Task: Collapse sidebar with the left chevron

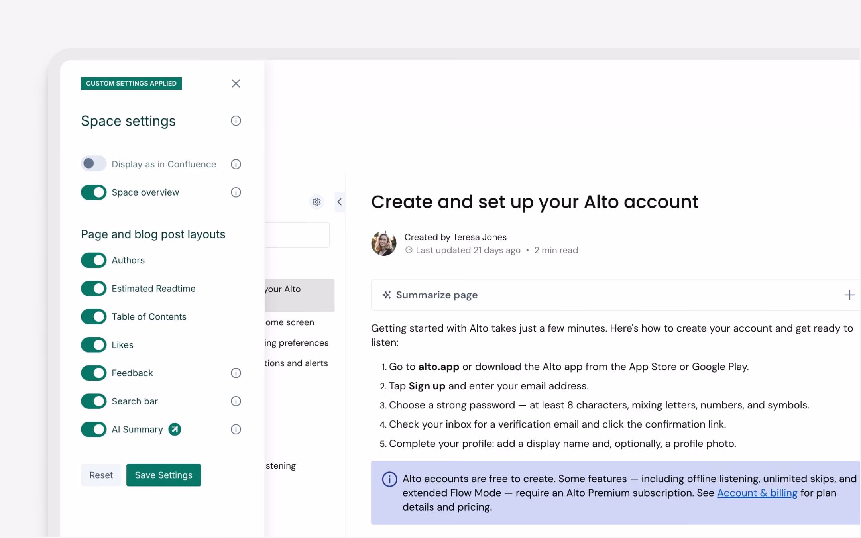Action: click(340, 202)
